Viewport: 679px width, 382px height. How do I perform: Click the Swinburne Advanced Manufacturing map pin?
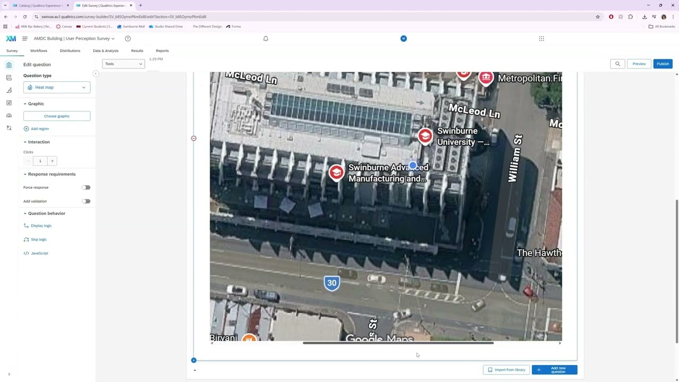tap(336, 173)
